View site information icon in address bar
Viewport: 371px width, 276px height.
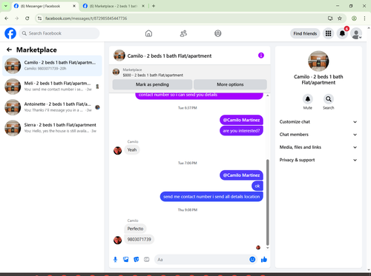39,18
